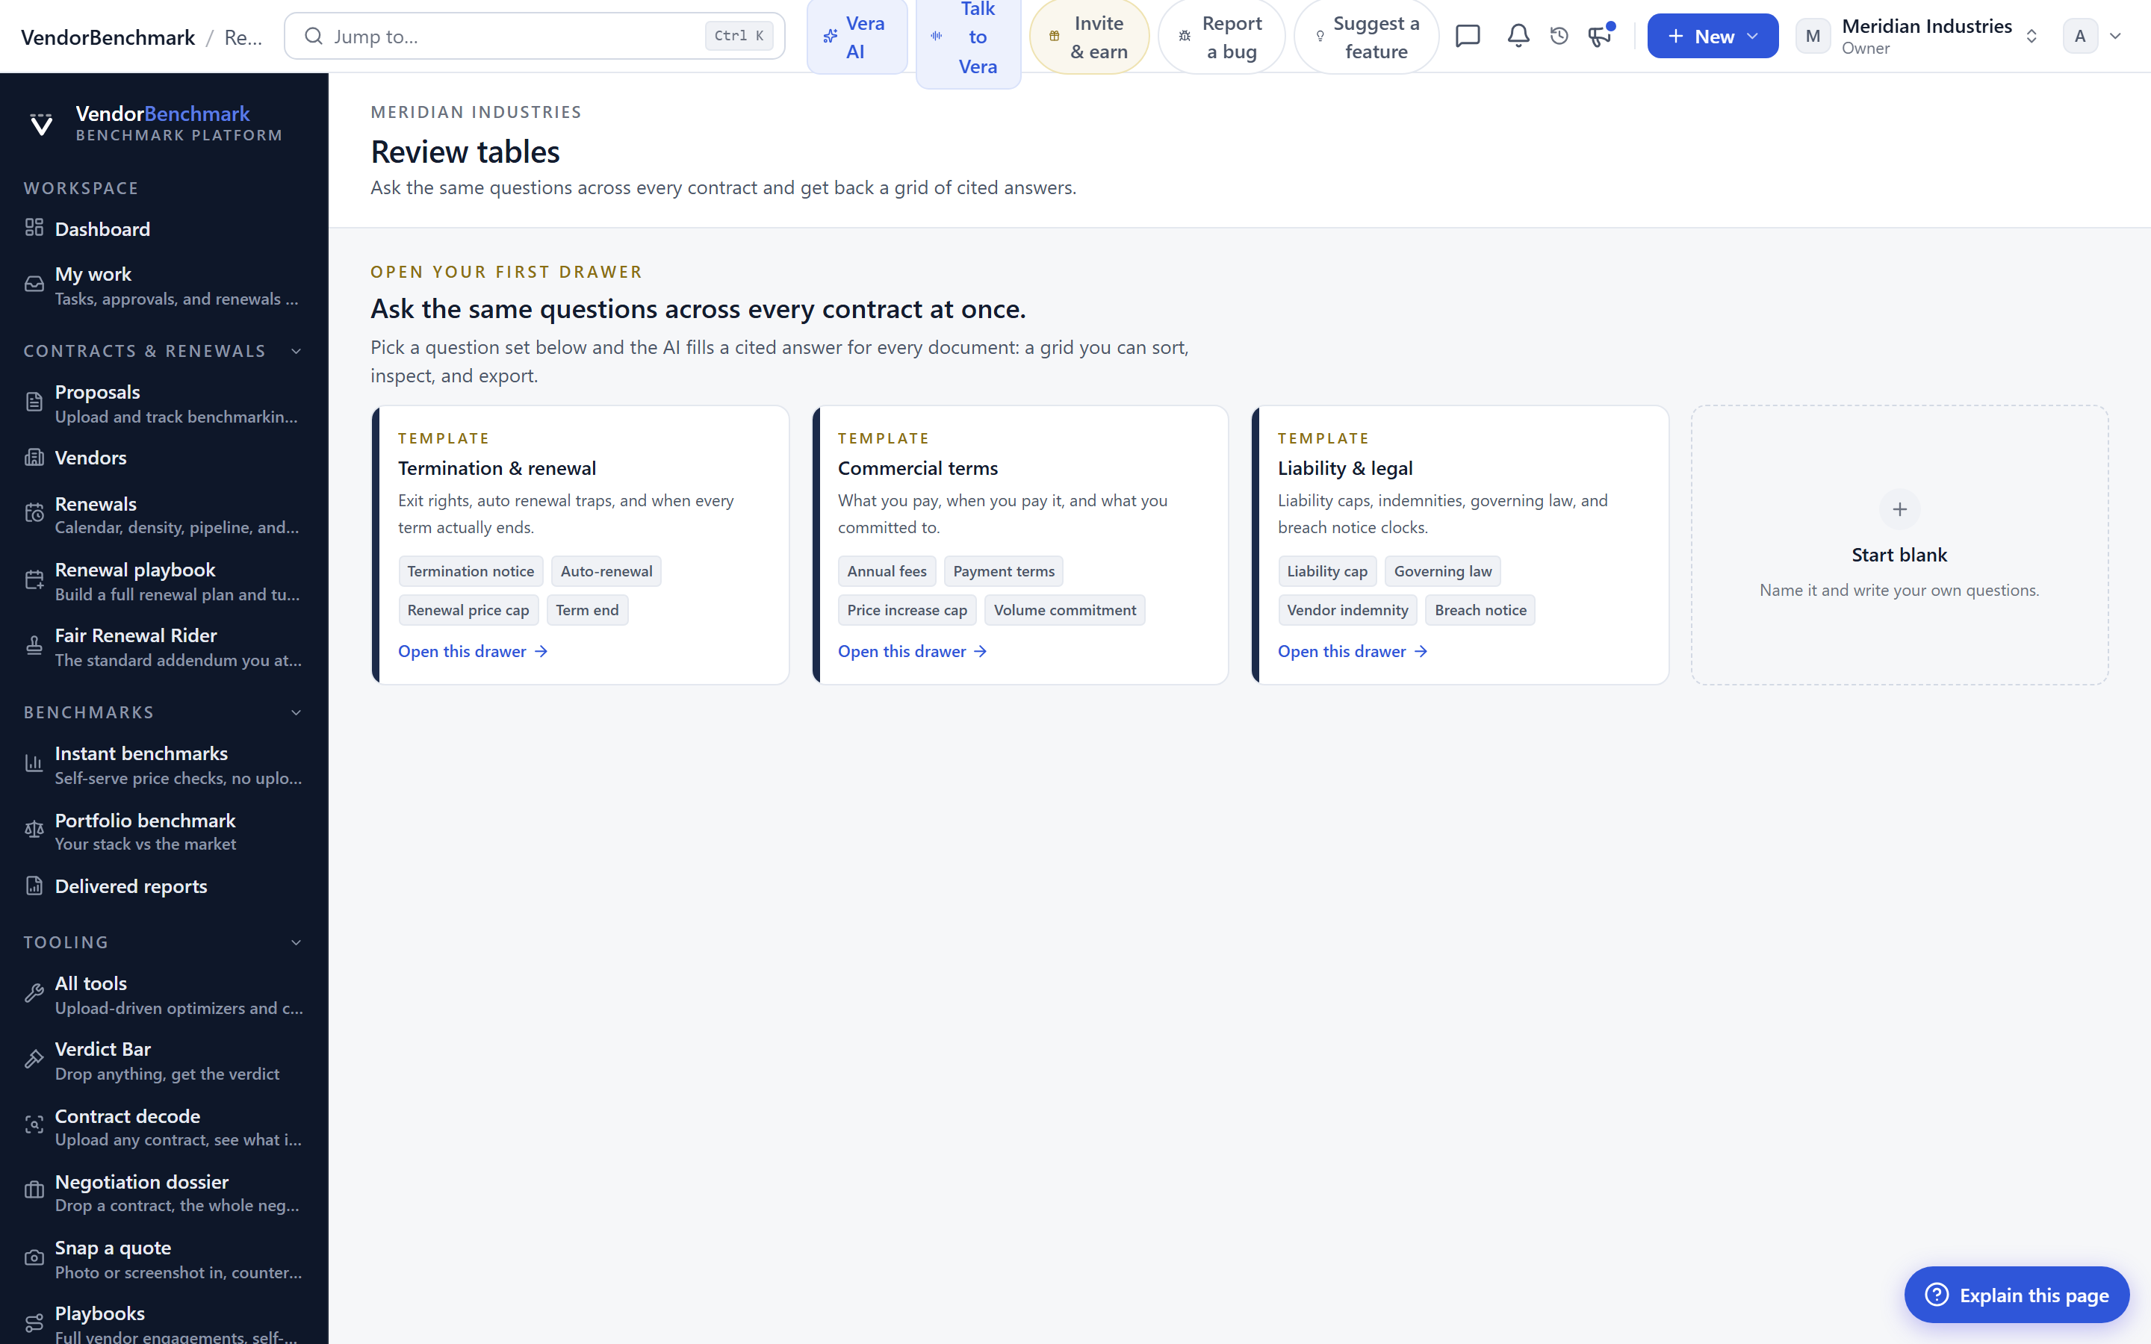Screen dimensions: 2151x1344
Task: Click Report a bug
Action: click(x=1221, y=37)
